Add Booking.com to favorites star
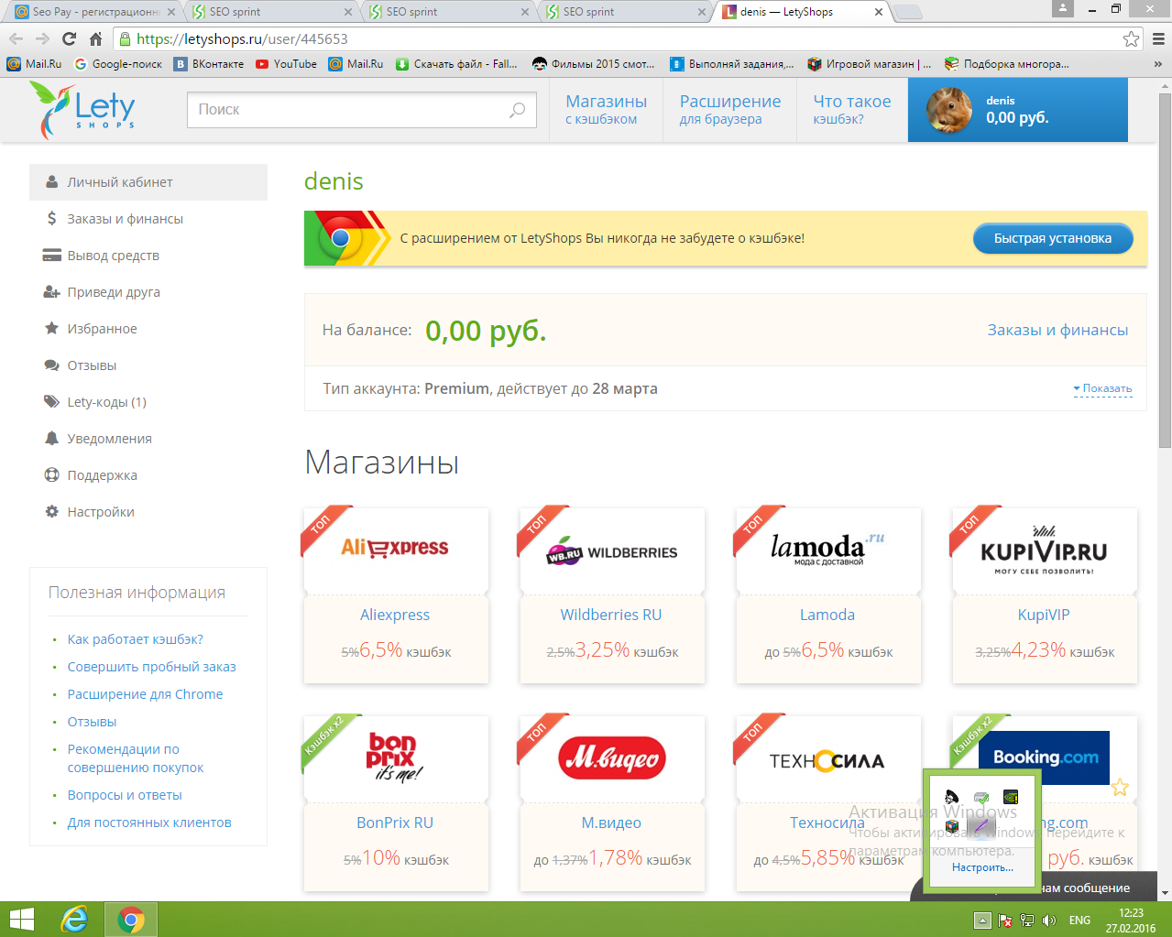The height and width of the screenshot is (937, 1172). click(x=1120, y=788)
